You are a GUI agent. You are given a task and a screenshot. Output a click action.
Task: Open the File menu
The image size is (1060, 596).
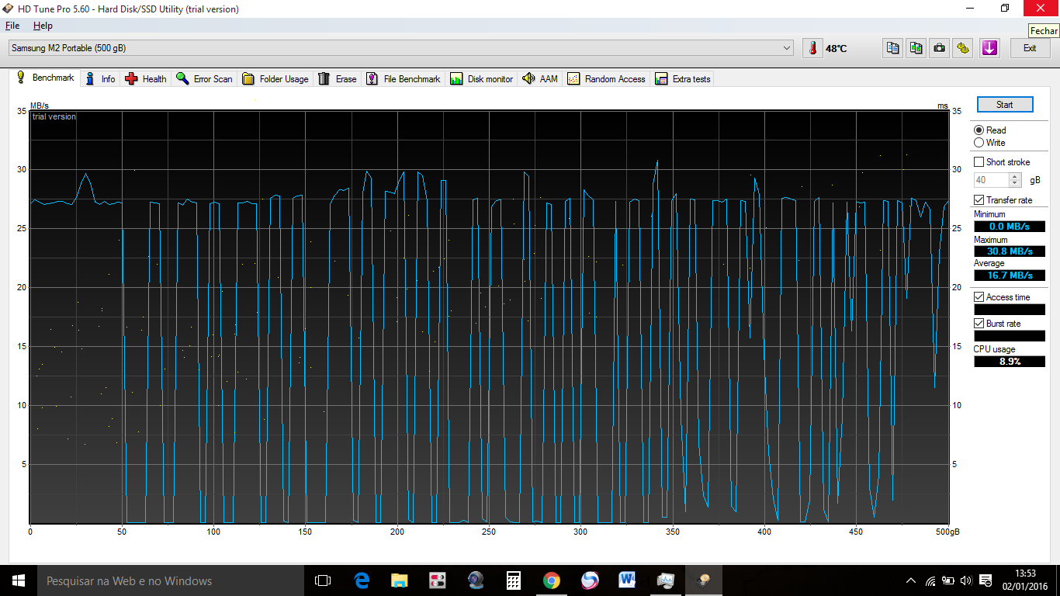click(x=12, y=26)
